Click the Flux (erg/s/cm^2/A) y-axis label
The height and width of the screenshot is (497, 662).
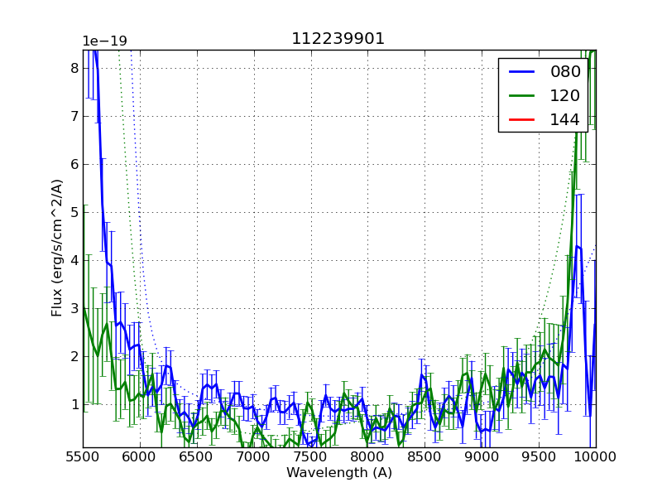pos(57,248)
